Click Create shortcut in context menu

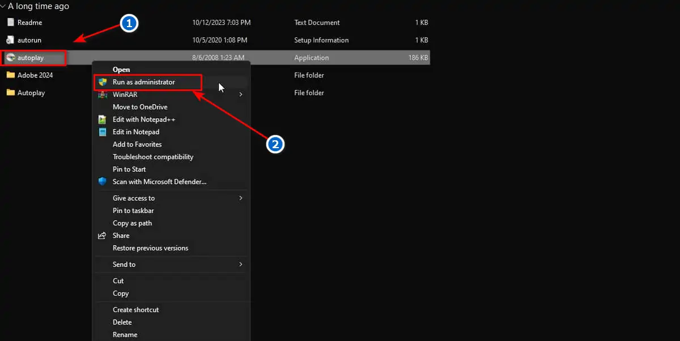click(x=135, y=309)
